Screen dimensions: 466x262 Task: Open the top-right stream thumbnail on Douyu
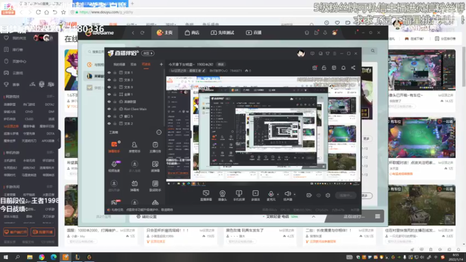pyautogui.click(x=421, y=70)
